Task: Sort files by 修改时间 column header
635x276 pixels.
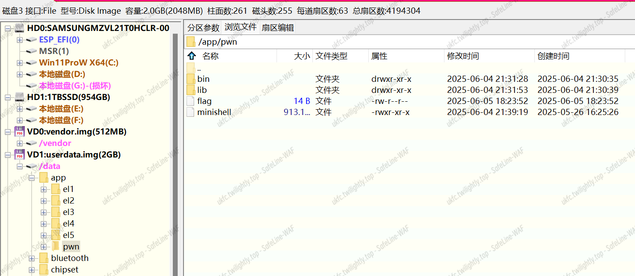Action: [x=463, y=56]
